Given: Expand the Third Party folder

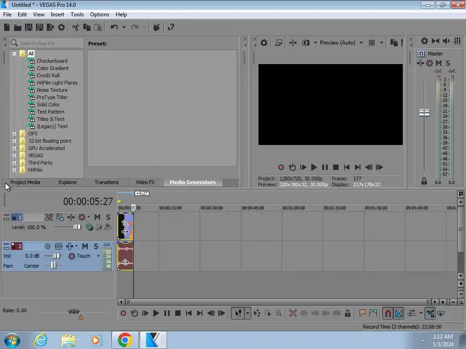Looking at the screenshot, I should 14,163.
